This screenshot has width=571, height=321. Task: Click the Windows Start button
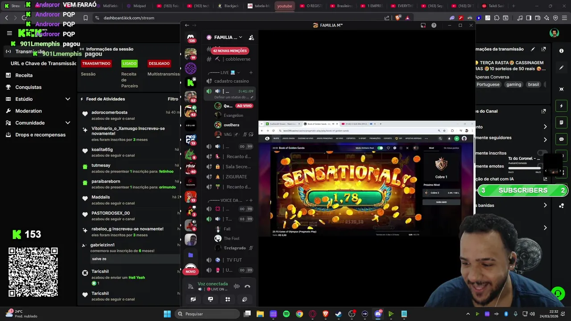point(167,314)
